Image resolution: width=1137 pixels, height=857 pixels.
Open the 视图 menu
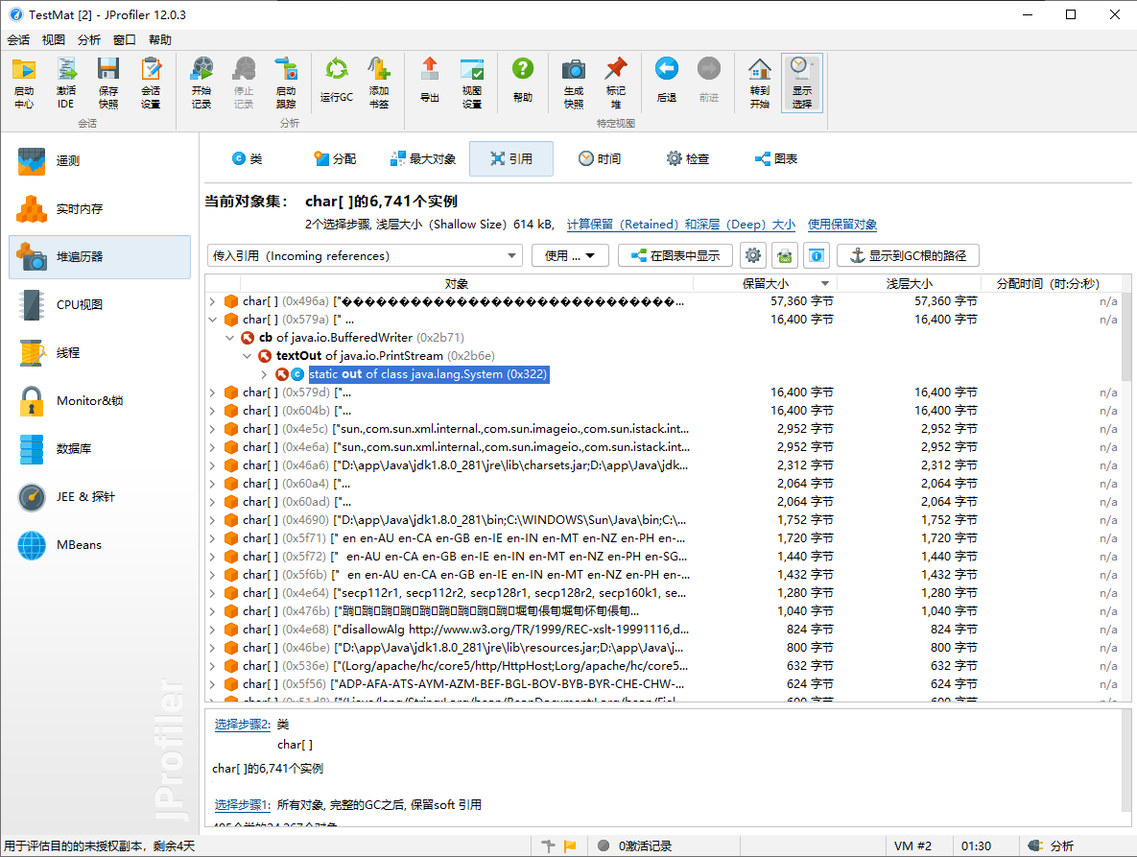(x=54, y=40)
